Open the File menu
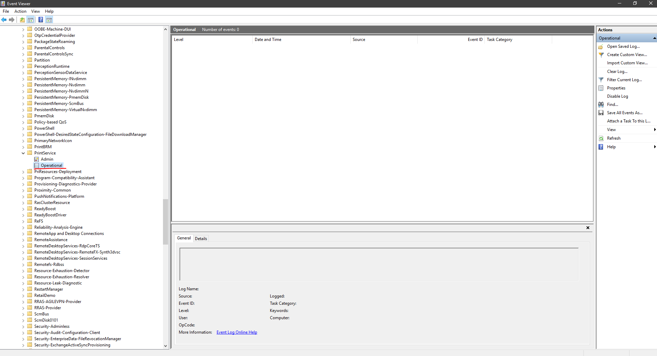The image size is (657, 356). pyautogui.click(x=6, y=11)
